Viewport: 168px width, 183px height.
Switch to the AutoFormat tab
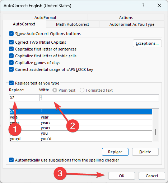coord(45,18)
